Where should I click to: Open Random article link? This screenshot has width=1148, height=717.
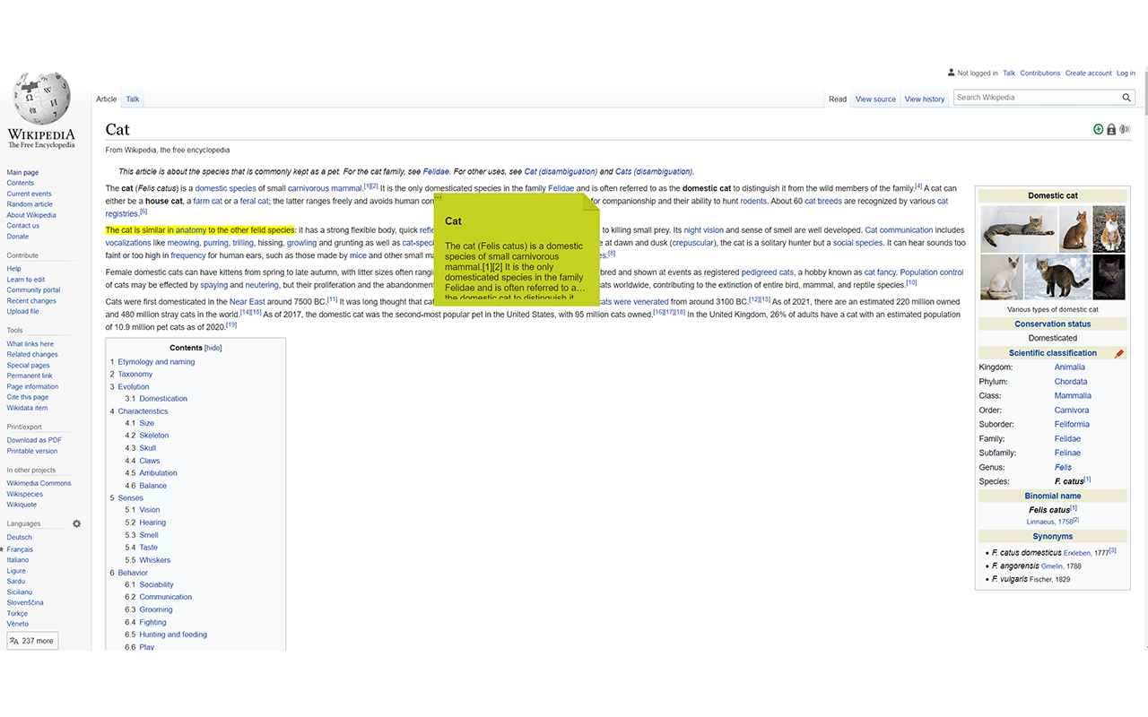tap(30, 204)
